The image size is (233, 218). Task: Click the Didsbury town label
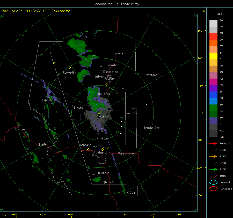98,116
